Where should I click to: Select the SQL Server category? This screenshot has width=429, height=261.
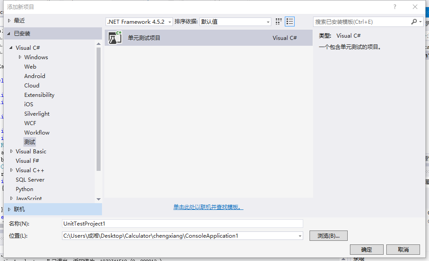click(30, 179)
